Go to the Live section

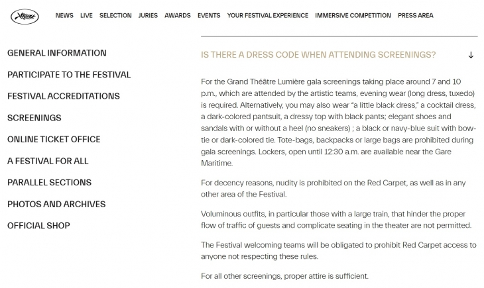[86, 16]
